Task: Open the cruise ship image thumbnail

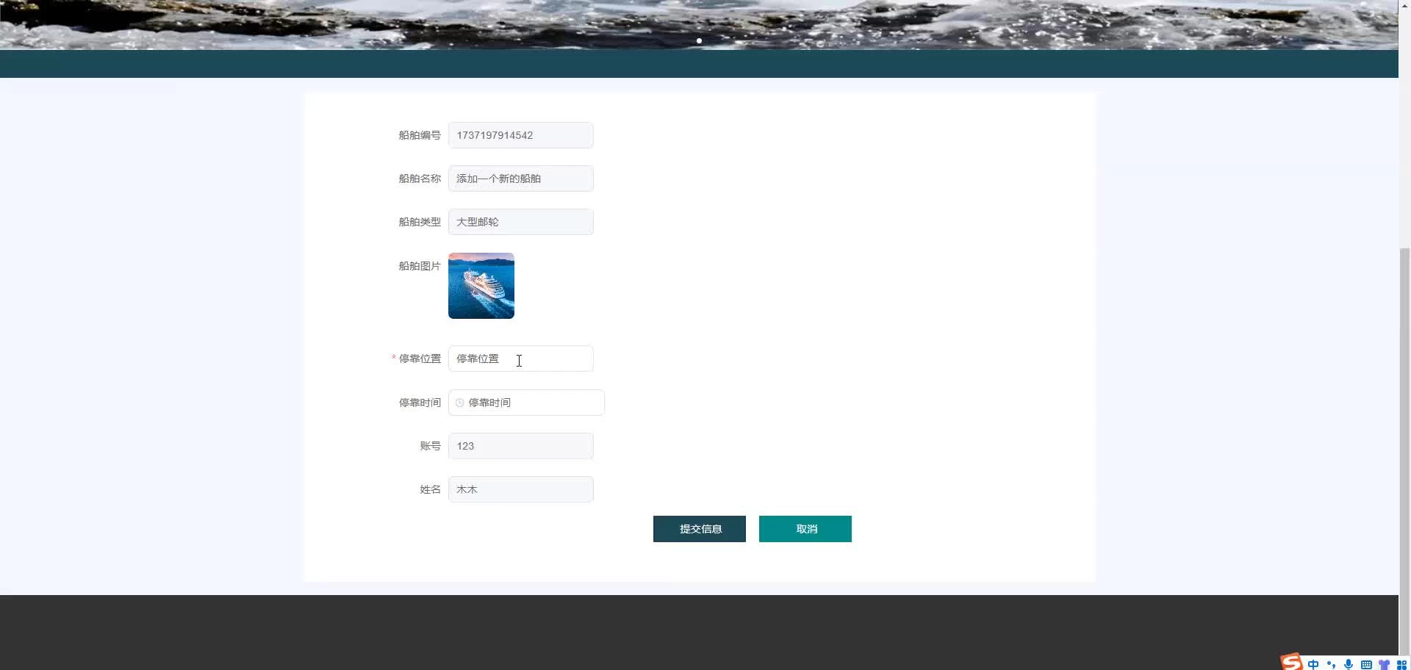Action: (x=481, y=286)
